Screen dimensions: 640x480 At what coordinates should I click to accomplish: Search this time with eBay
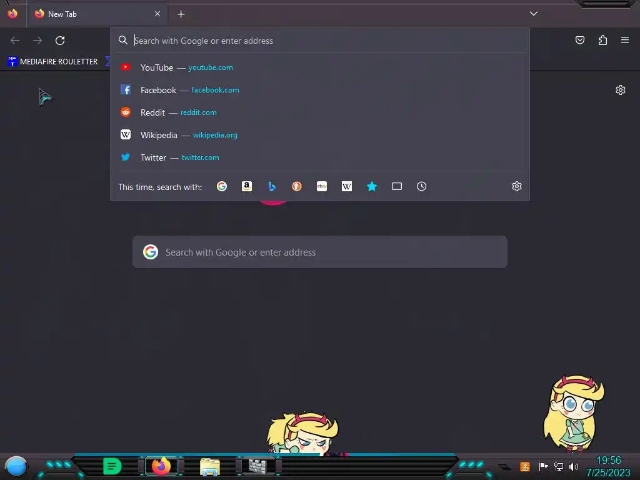[x=322, y=186]
